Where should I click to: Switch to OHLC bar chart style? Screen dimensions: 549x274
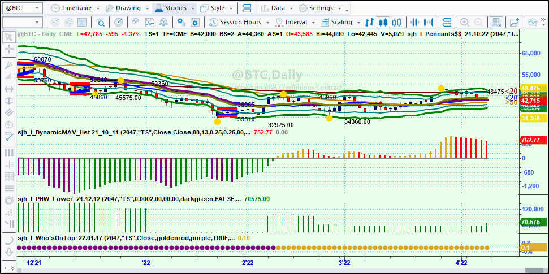click(369, 23)
